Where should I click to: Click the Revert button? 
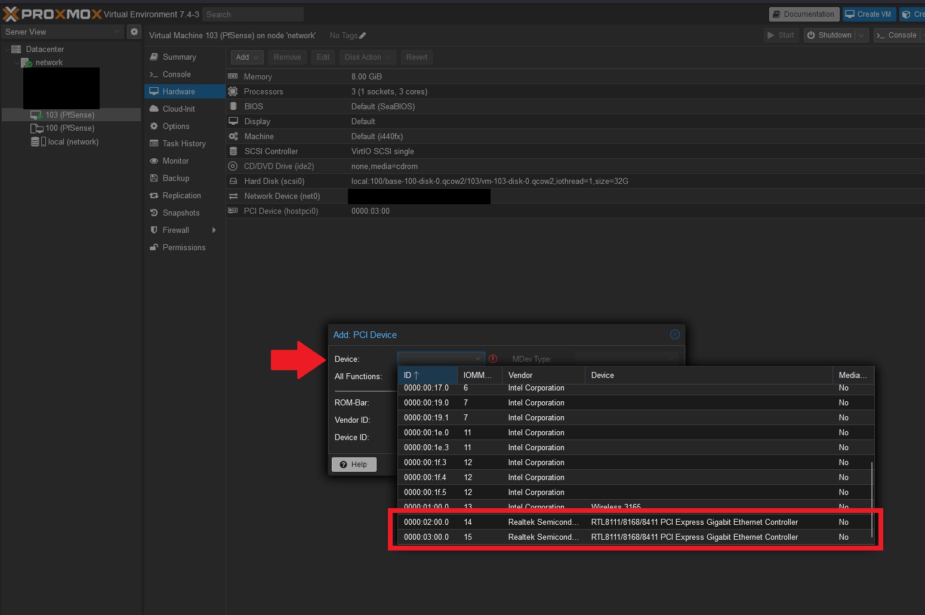click(417, 57)
